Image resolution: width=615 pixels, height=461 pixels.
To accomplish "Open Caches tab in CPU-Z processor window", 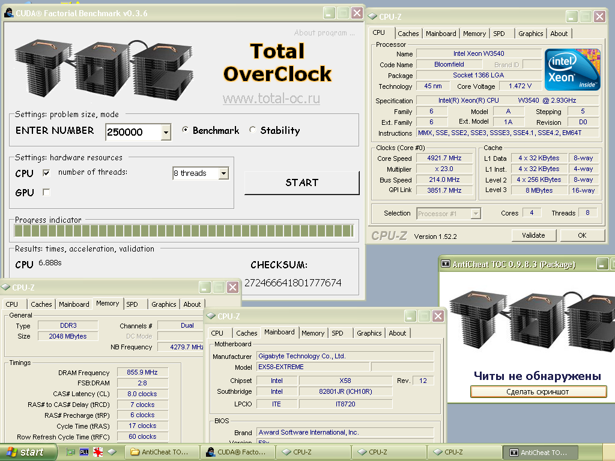I will (408, 34).
